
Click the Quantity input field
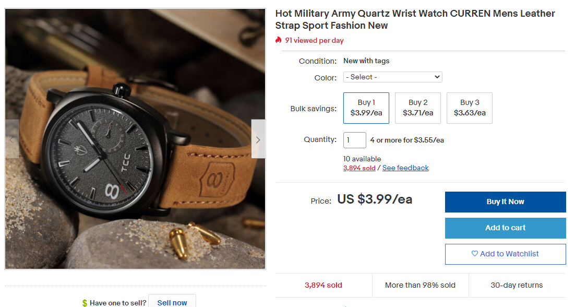(354, 140)
